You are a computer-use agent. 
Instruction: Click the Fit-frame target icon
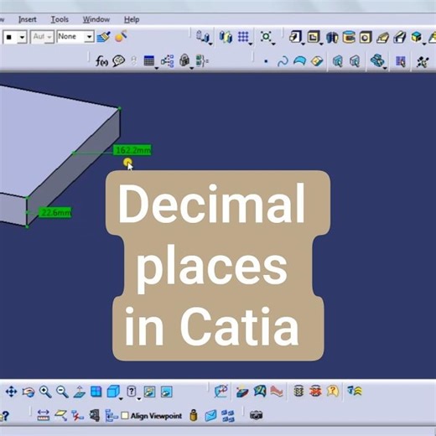click(x=266, y=36)
